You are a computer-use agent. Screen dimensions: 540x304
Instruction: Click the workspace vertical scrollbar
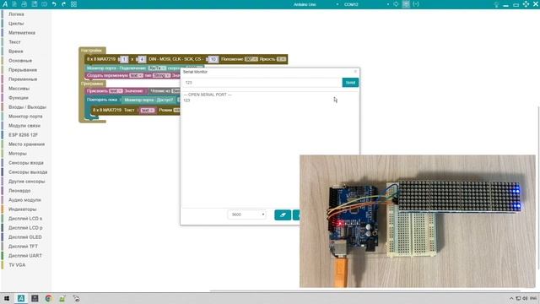point(538,187)
